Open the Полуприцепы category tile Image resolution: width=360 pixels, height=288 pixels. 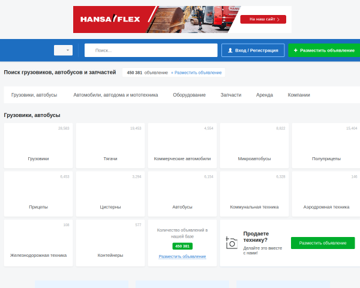326,146
